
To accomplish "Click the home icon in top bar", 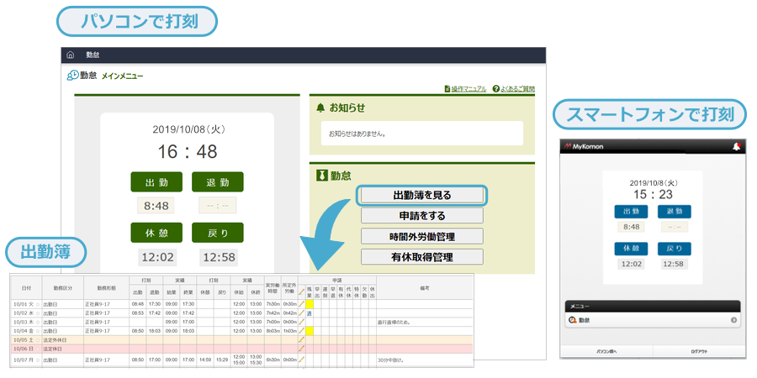I will click(x=70, y=55).
